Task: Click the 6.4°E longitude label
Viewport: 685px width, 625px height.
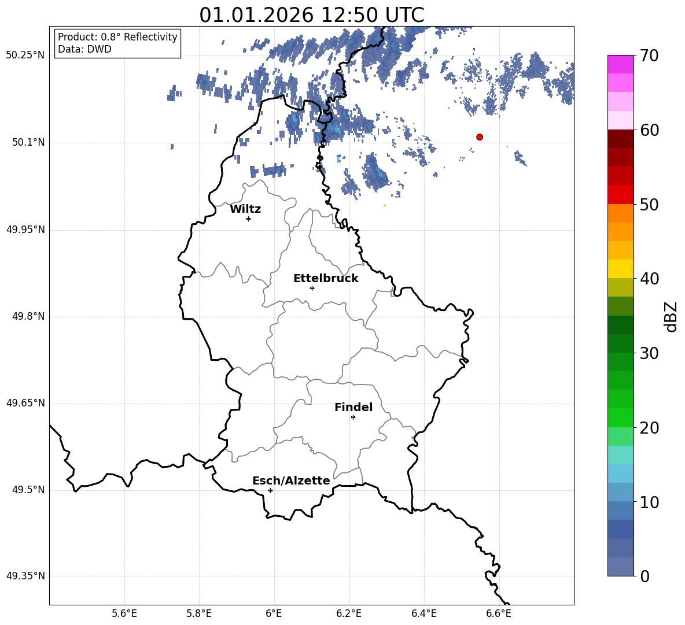Action: coord(423,613)
